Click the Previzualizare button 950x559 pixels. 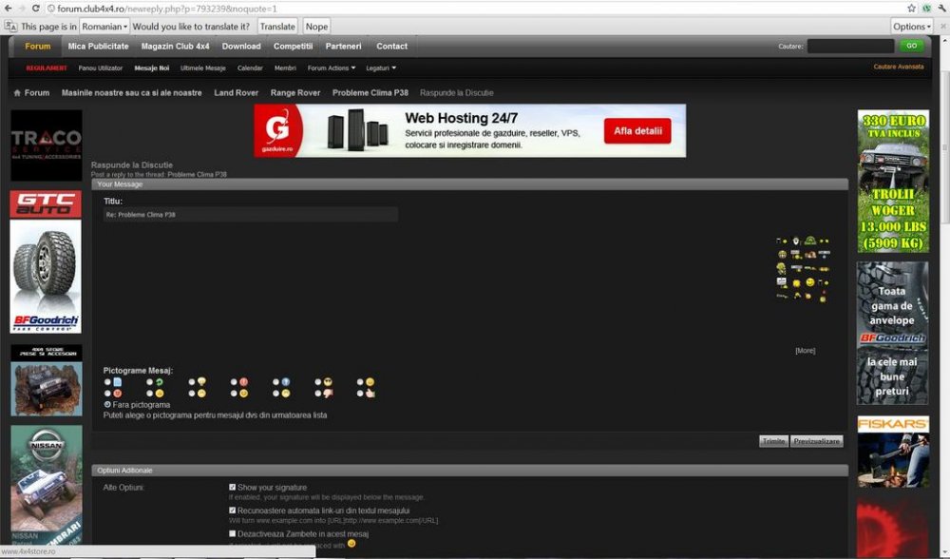817,440
